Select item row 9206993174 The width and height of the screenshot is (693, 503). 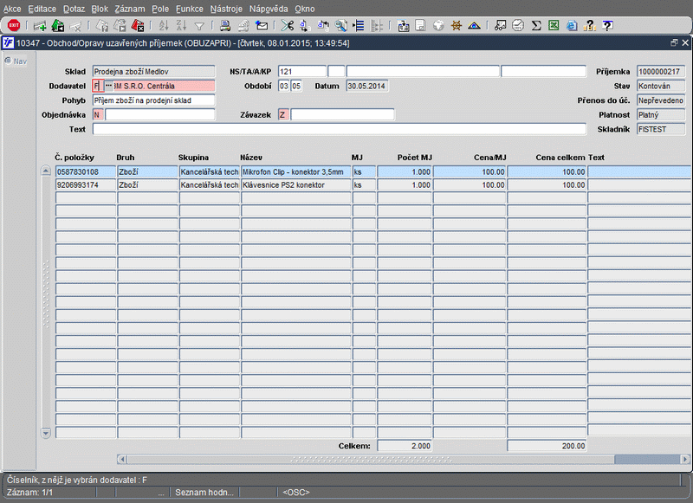click(373, 184)
